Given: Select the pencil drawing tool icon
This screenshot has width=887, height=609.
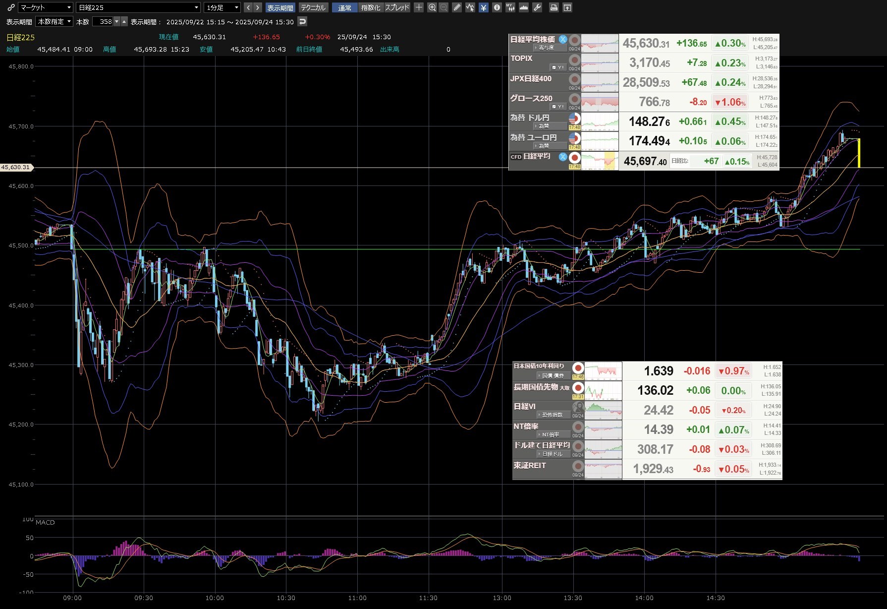Looking at the screenshot, I should pyautogui.click(x=457, y=7).
